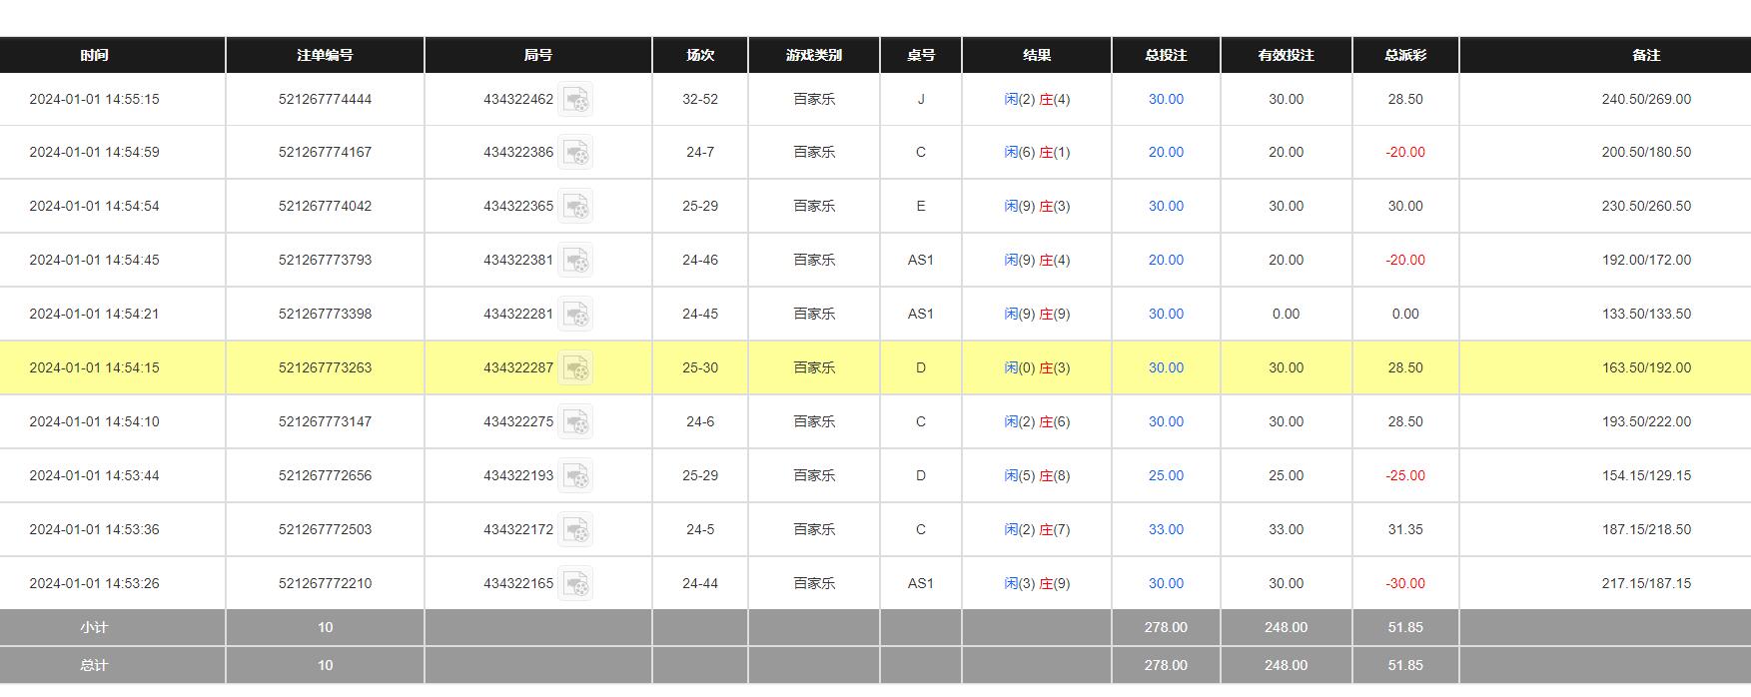
Task: Click the 闲(9) 庄(9) result cell
Action: pos(1037,314)
